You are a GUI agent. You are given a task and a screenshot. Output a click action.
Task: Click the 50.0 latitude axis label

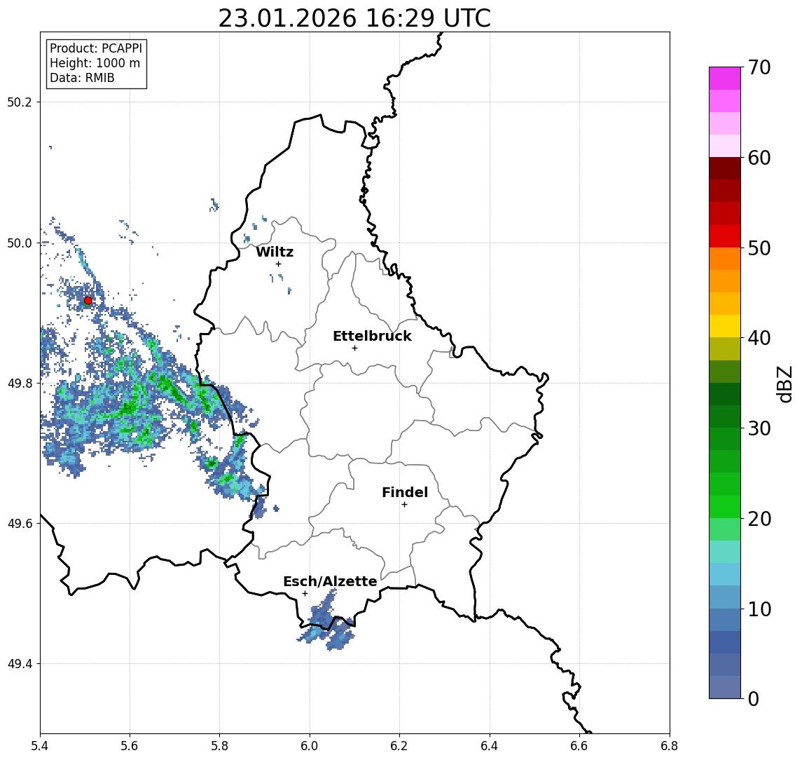tap(20, 243)
